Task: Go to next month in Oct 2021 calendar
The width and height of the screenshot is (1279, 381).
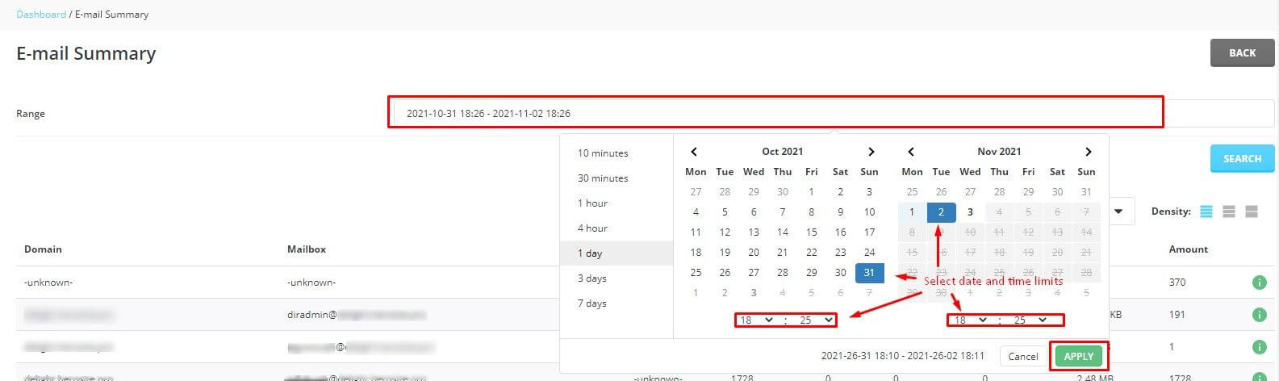Action: pyautogui.click(x=871, y=152)
